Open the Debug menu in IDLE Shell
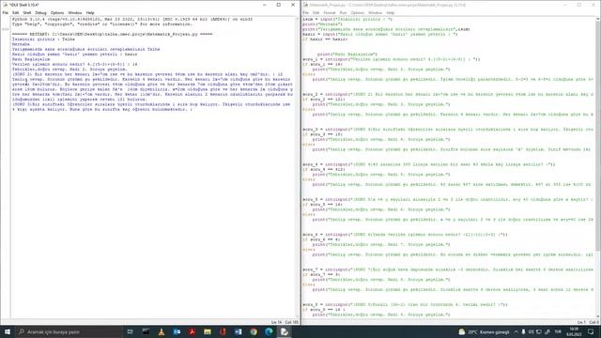601x338 pixels. click(40, 12)
